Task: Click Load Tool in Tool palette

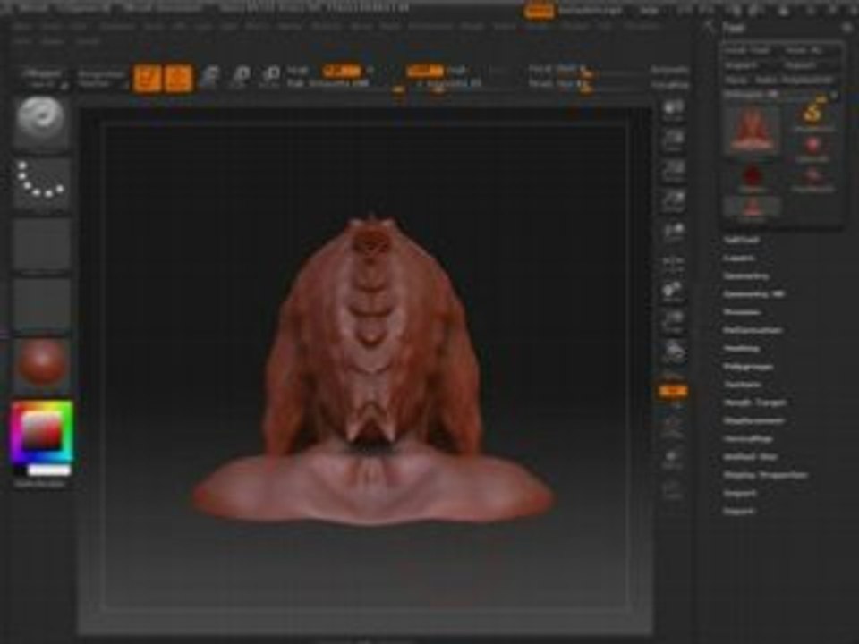Action: point(747,50)
